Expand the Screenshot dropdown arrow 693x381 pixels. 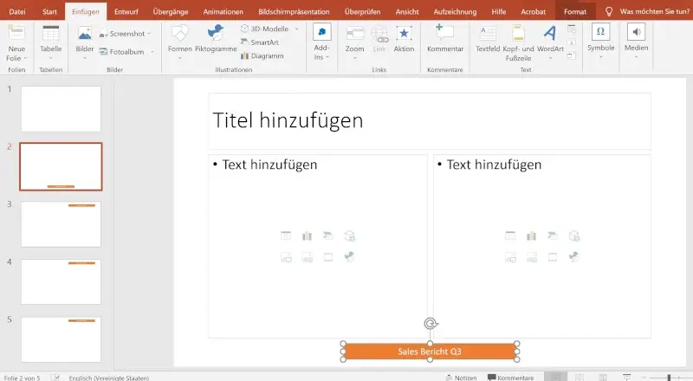149,34
